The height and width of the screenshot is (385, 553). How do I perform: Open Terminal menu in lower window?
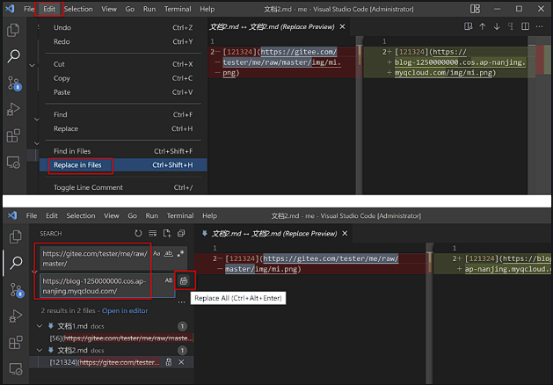pyautogui.click(x=180, y=215)
